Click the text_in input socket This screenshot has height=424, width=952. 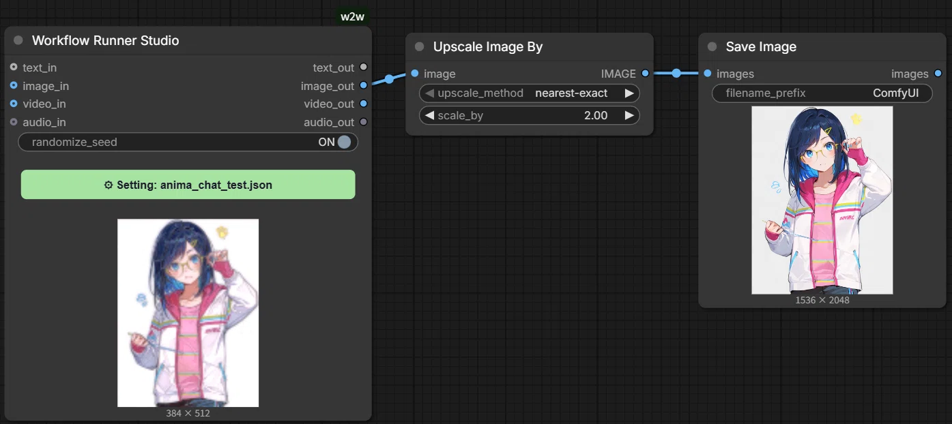pyautogui.click(x=14, y=67)
